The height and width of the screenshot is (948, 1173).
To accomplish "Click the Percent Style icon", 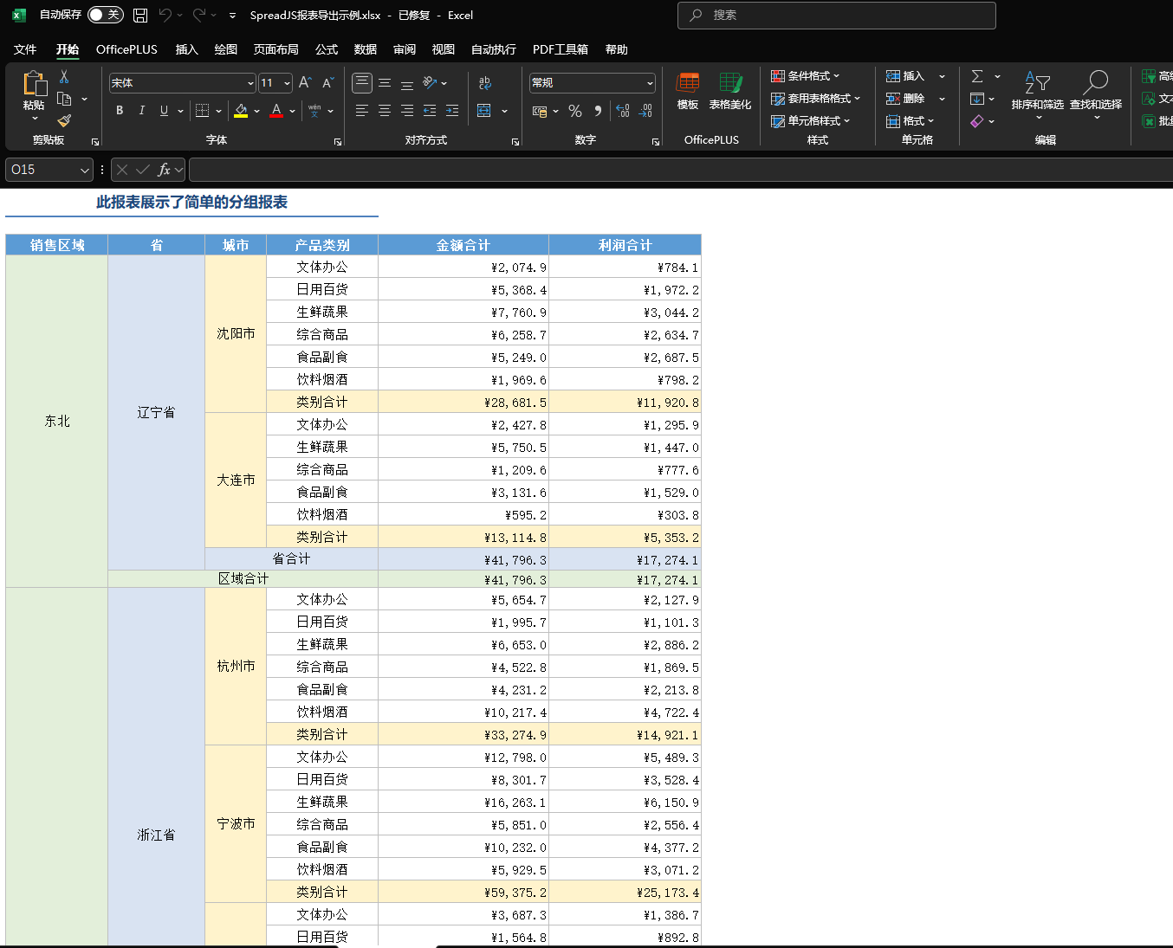I will click(x=574, y=111).
